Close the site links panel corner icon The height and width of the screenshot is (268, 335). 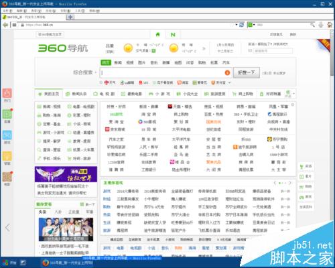pyautogui.click(x=293, y=105)
